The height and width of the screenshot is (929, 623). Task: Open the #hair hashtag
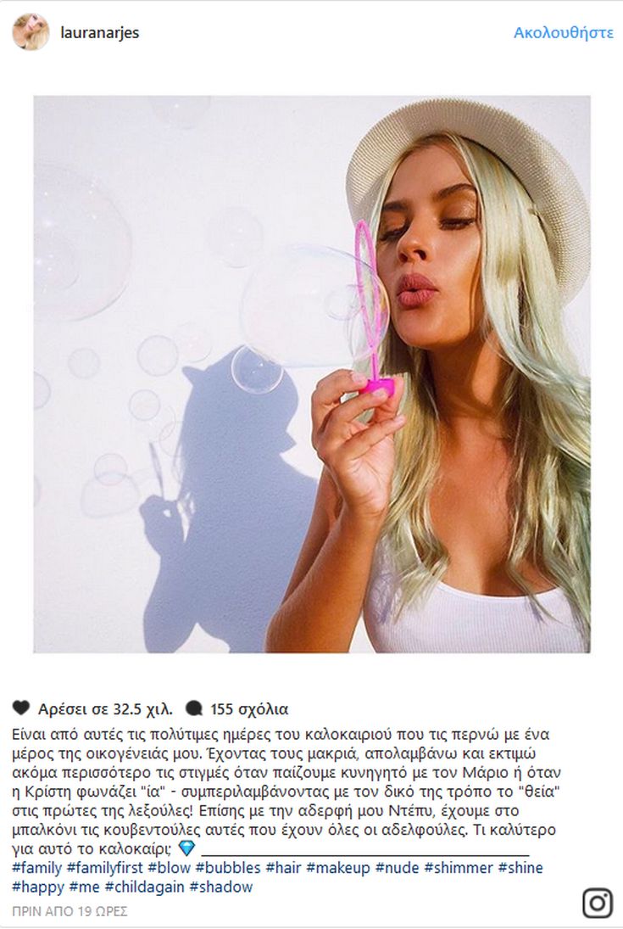284,868
